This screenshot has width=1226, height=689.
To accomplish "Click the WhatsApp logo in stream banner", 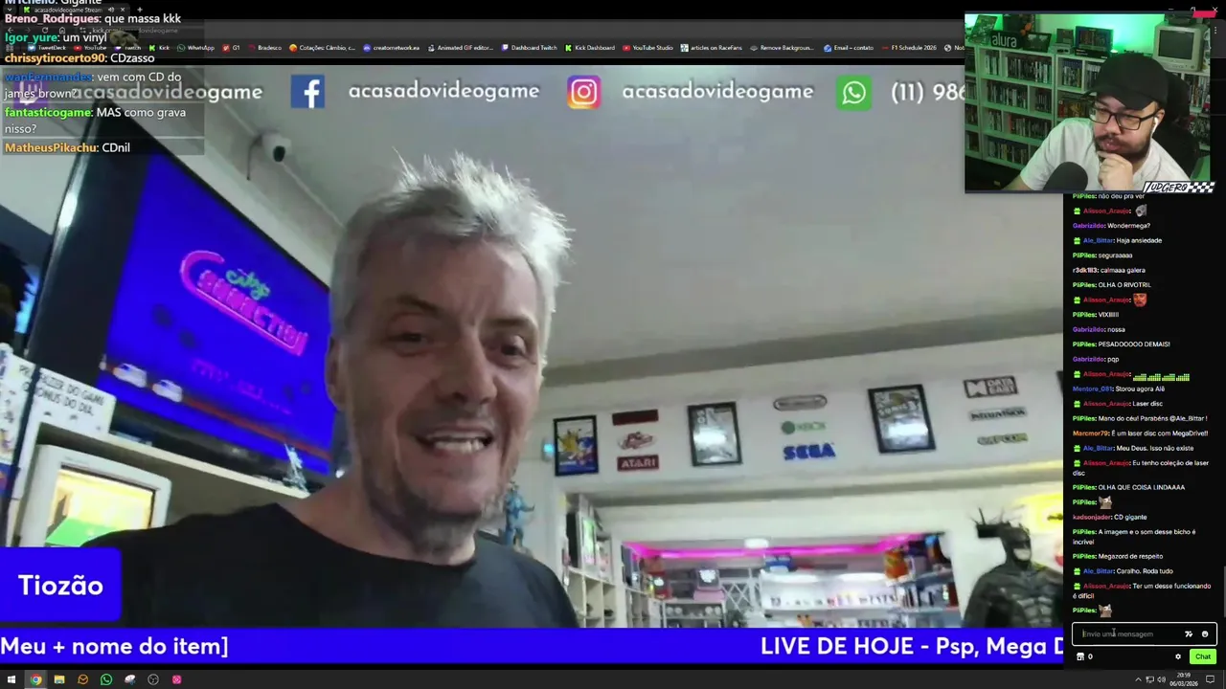I will (x=853, y=93).
